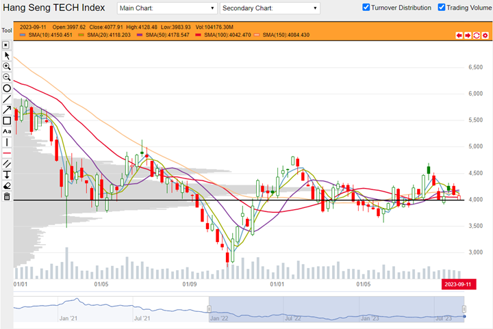The image size is (493, 329).
Task: Click the trash bin delete-all icon
Action: pos(7,196)
